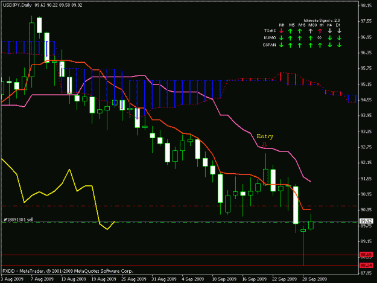The height and width of the screenshot is (283, 377).
Task: Click the 94.55 price scale value
Action: pos(366,100)
